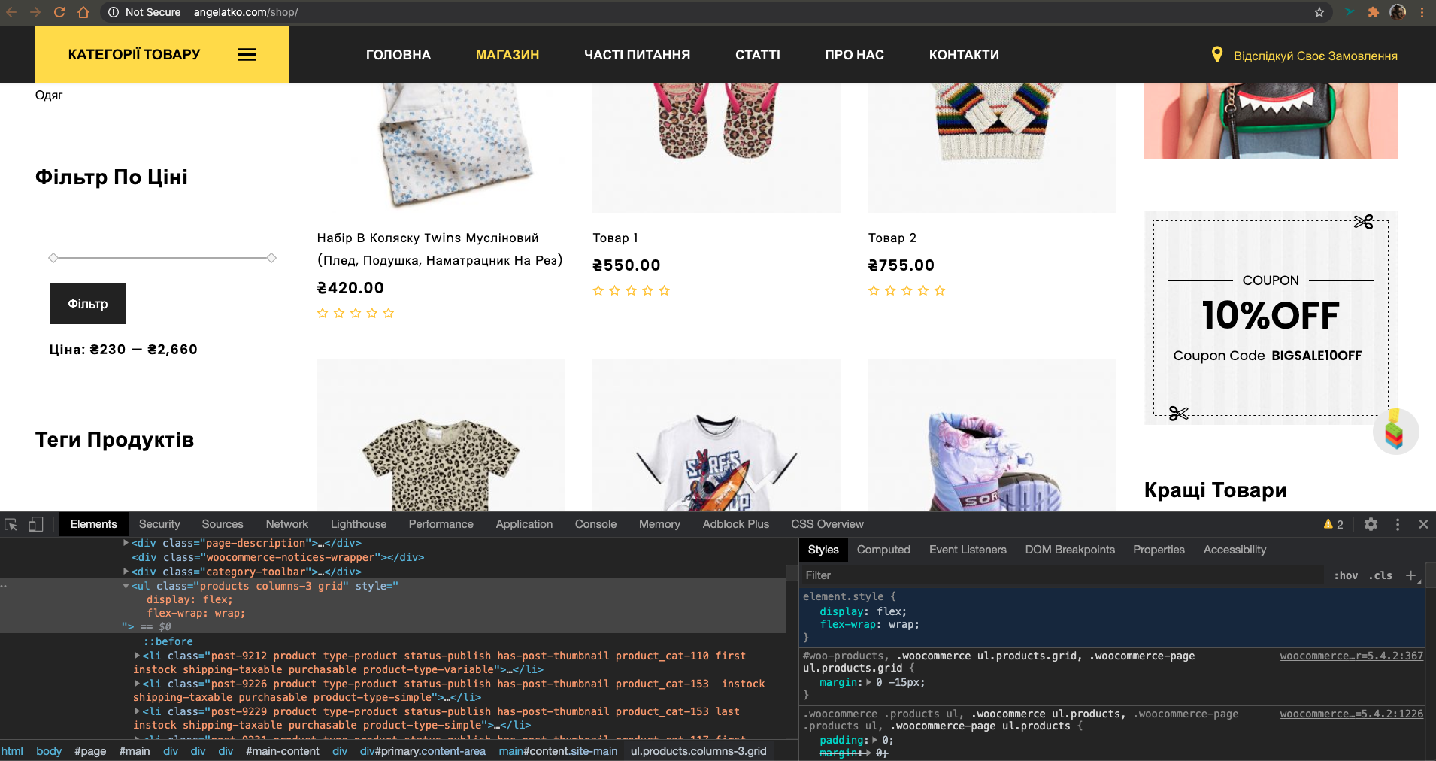
Task: Switch to the Security tab
Action: (159, 524)
